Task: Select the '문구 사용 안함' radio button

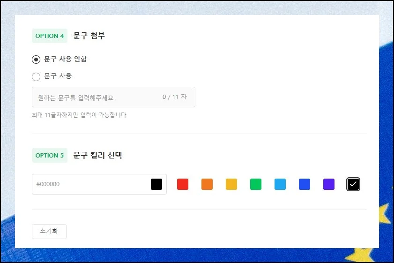Action: click(x=36, y=60)
